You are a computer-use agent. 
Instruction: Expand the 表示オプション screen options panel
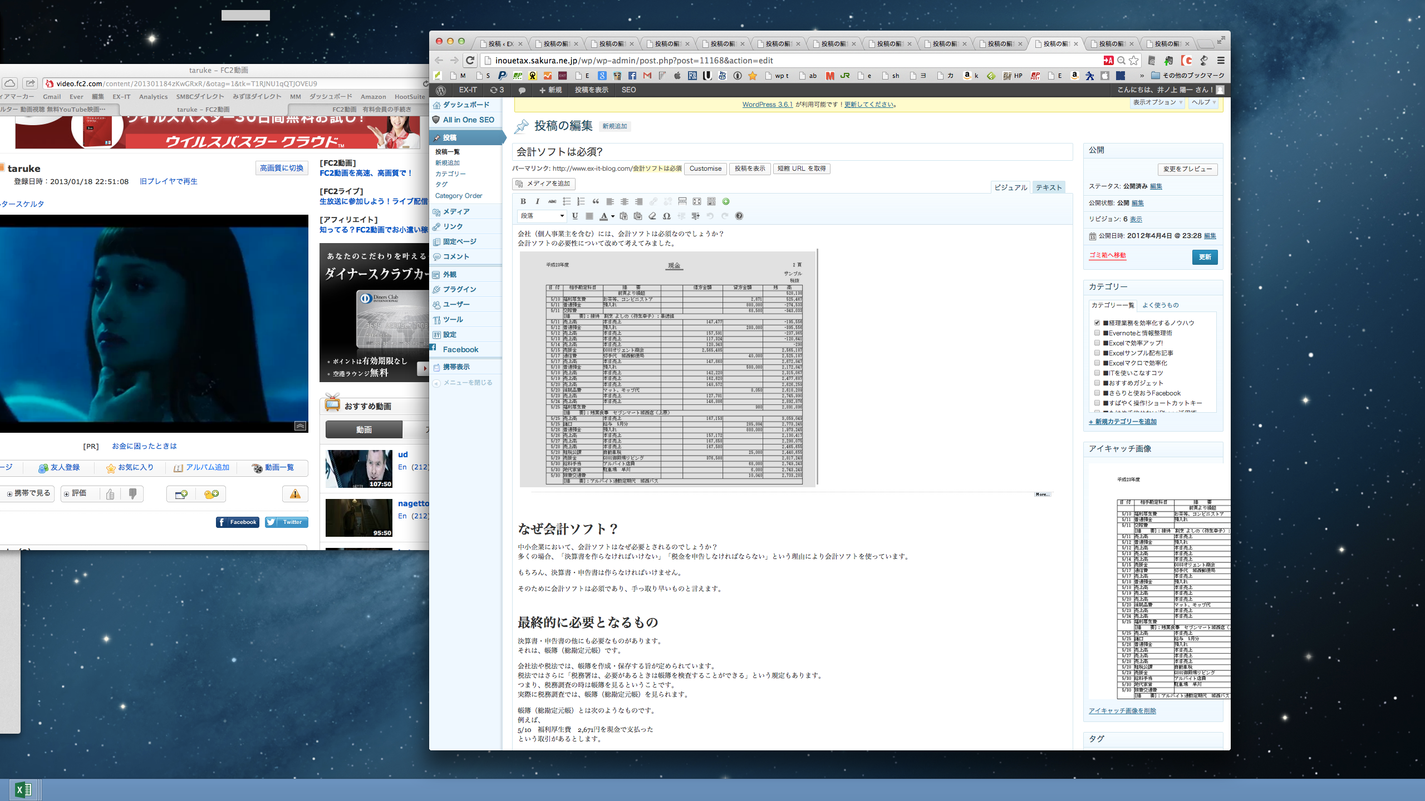coord(1157,102)
